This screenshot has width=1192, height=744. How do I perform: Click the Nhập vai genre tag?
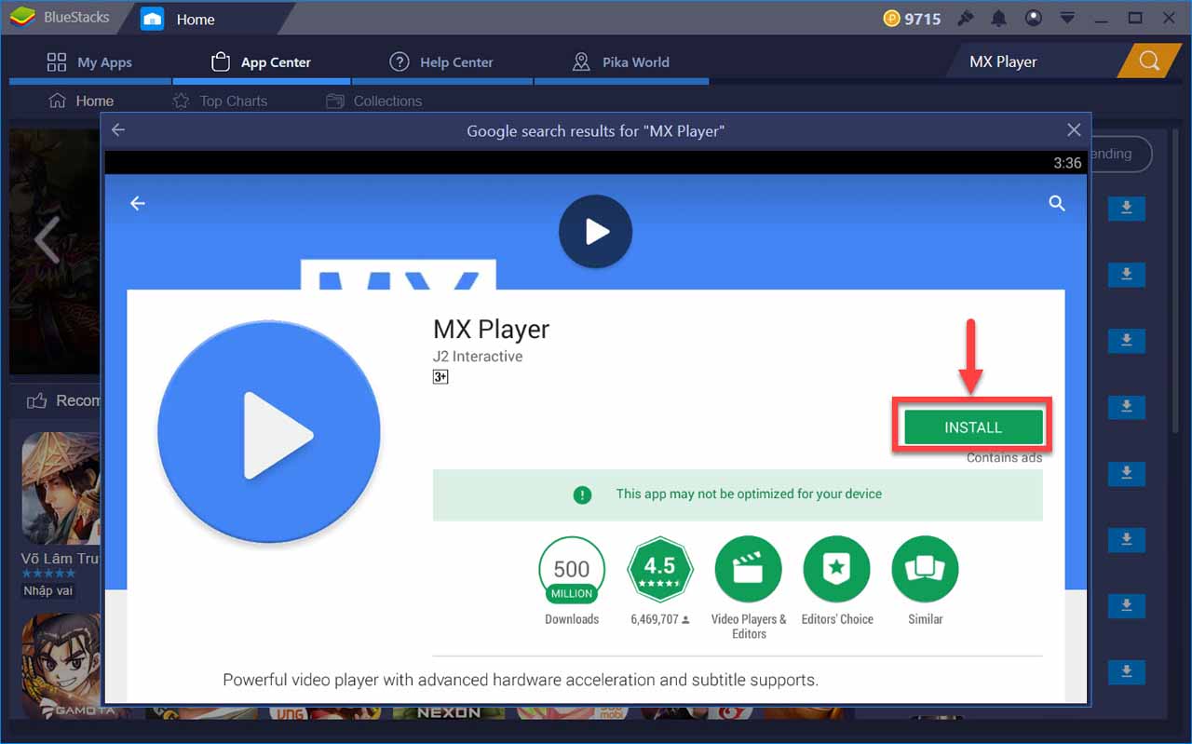pyautogui.click(x=48, y=590)
